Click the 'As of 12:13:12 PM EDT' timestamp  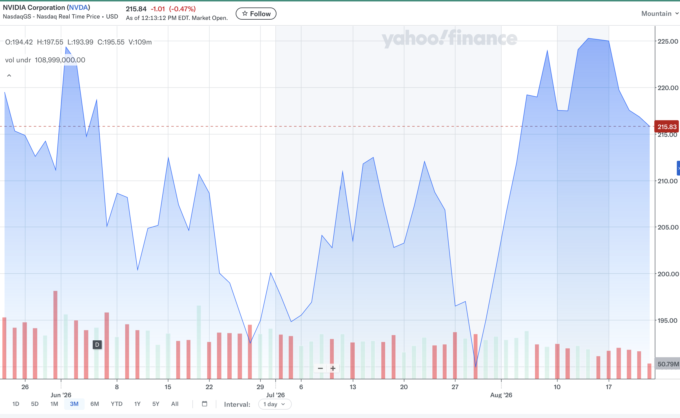click(x=158, y=18)
